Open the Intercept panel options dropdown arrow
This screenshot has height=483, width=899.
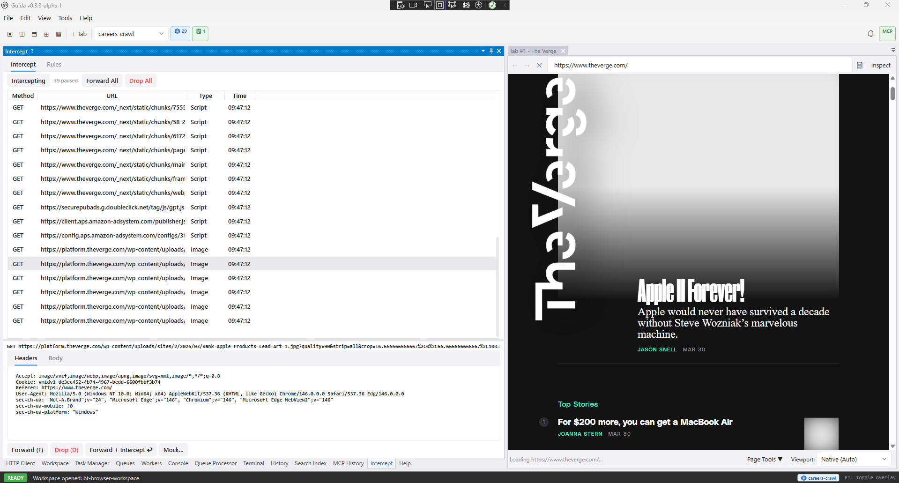[x=483, y=51]
